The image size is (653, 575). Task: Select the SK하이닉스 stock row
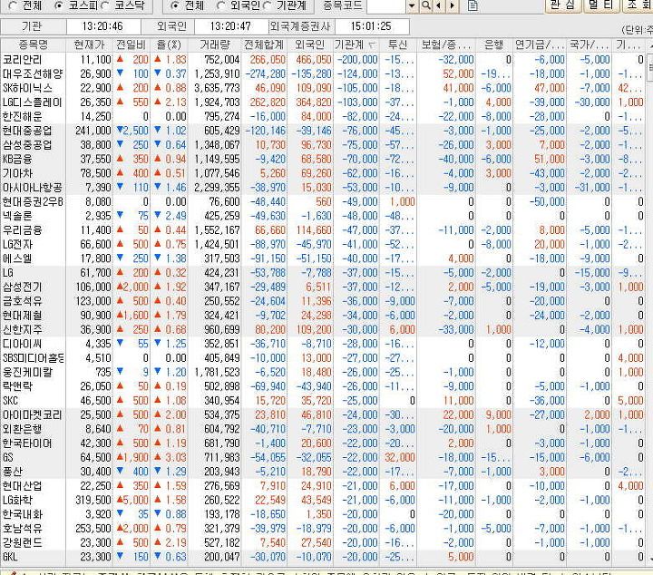323,88
